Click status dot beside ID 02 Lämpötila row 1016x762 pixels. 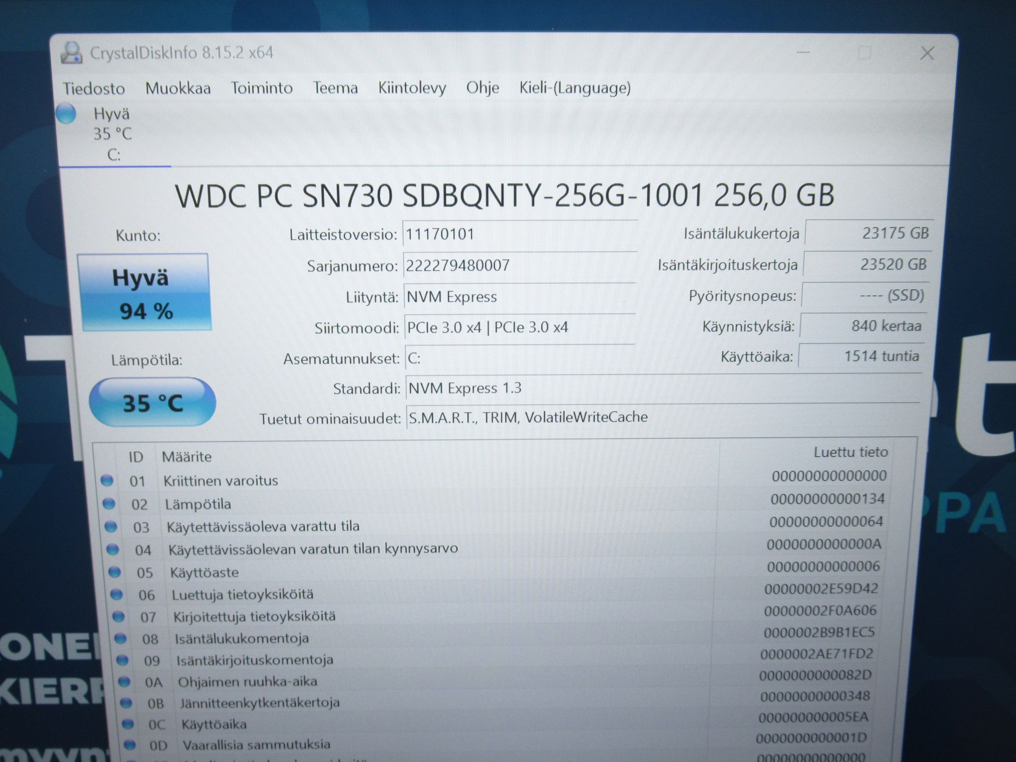(x=109, y=504)
